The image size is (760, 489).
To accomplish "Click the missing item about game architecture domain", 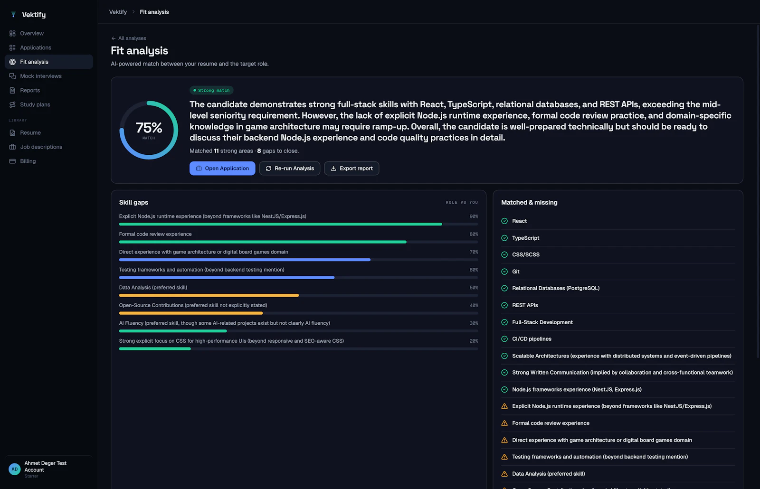I will (x=618, y=440).
